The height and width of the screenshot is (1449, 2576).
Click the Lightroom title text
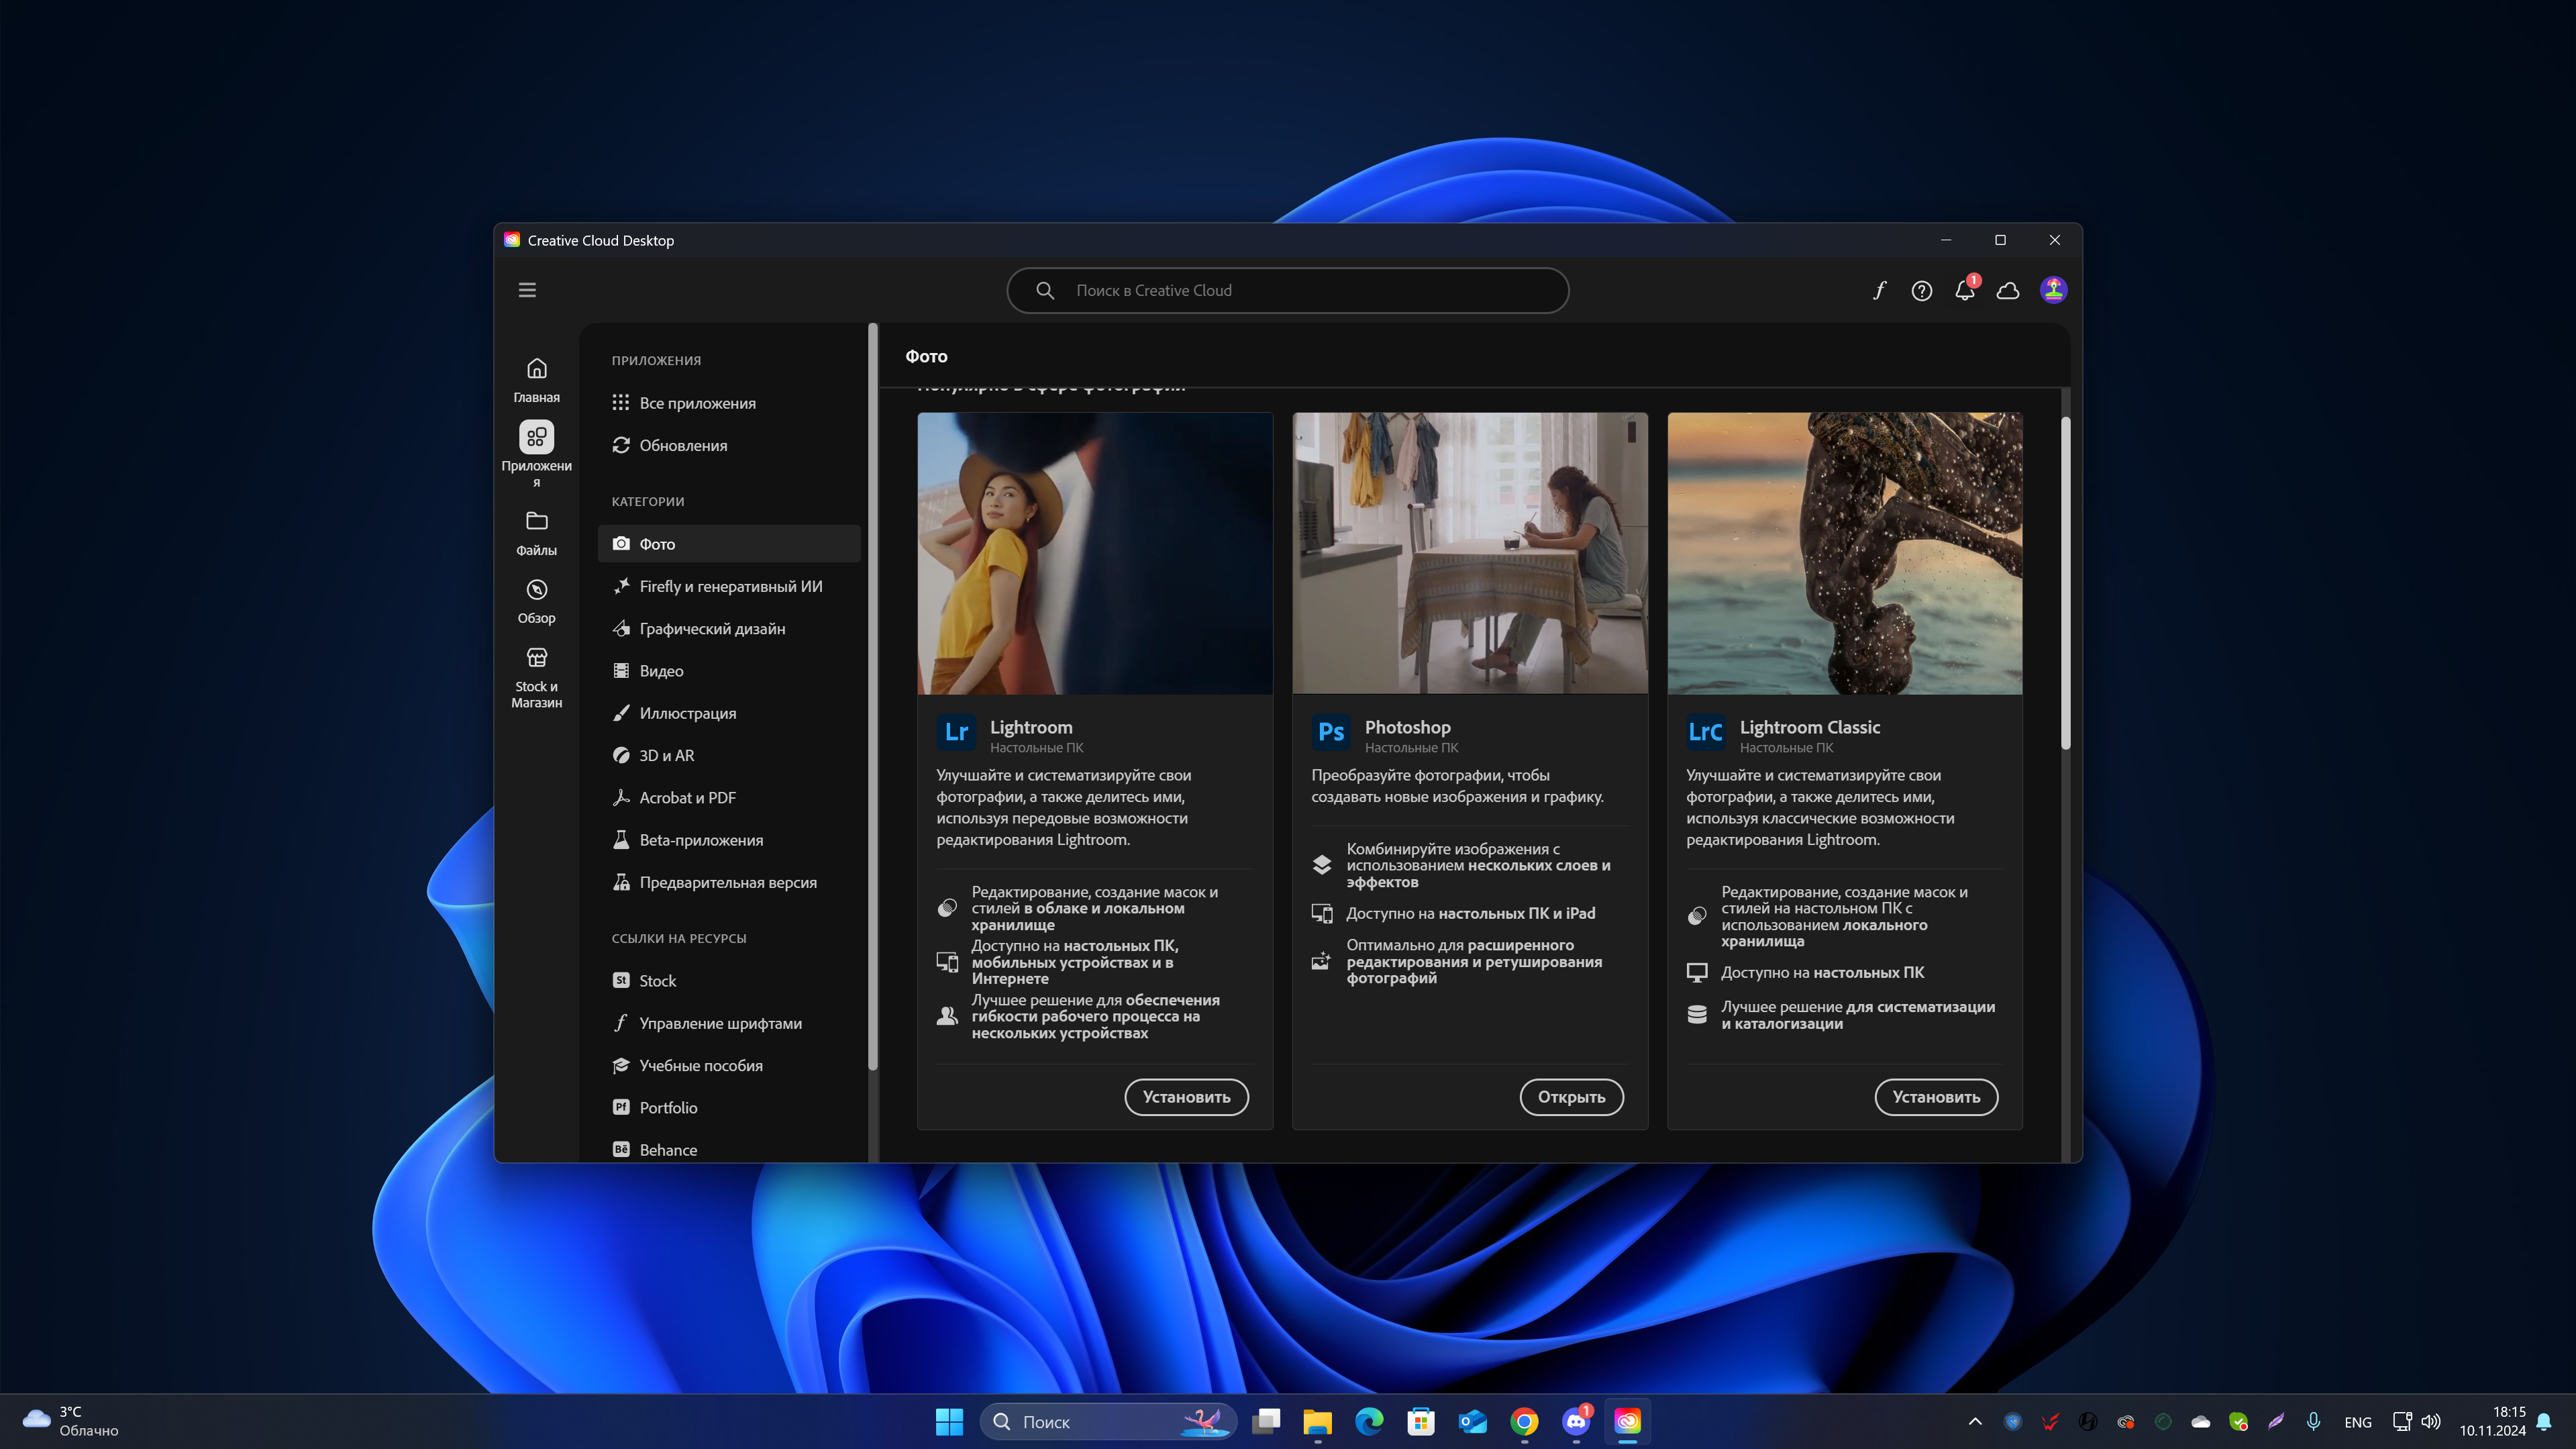point(1031,727)
